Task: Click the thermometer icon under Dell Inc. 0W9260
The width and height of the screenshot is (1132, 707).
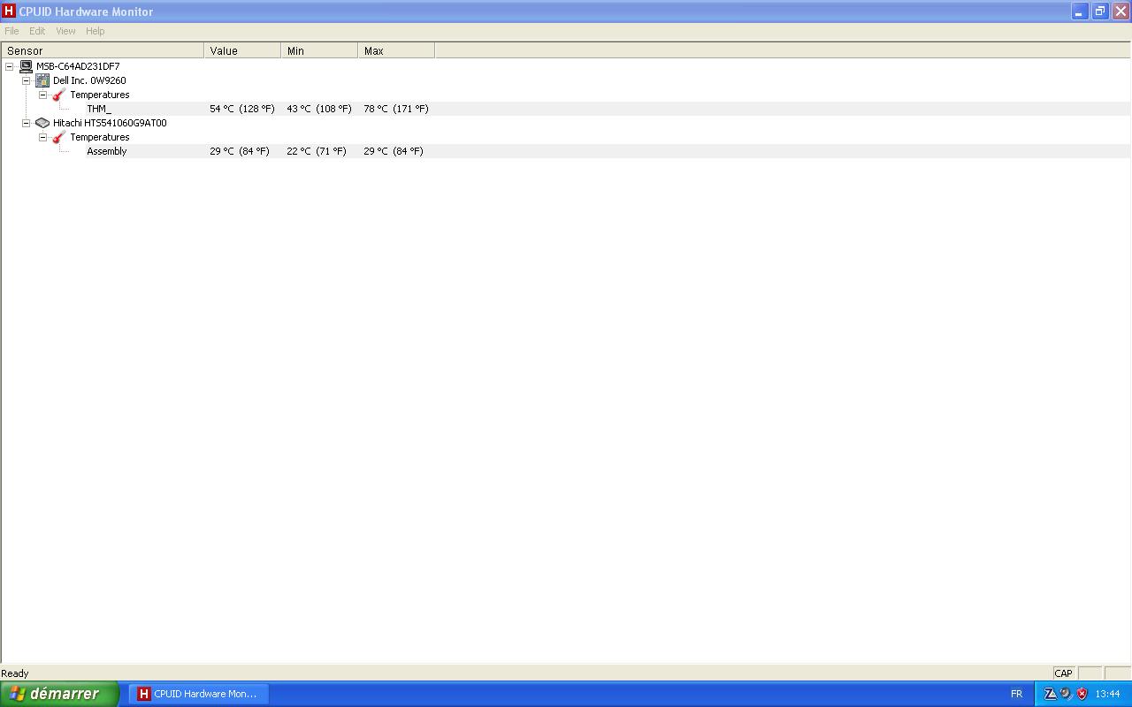Action: click(59, 95)
